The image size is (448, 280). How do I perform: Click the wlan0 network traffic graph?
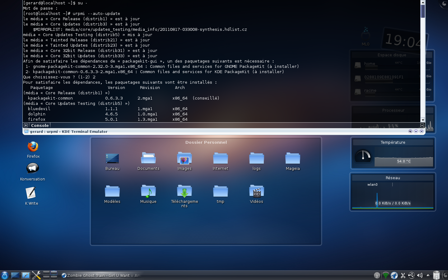[x=393, y=195]
